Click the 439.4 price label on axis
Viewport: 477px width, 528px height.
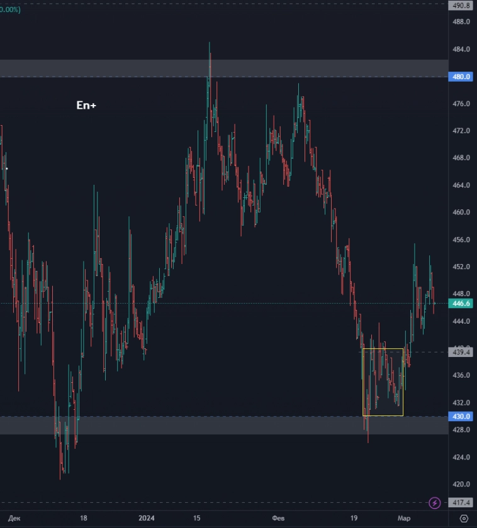[x=461, y=353]
